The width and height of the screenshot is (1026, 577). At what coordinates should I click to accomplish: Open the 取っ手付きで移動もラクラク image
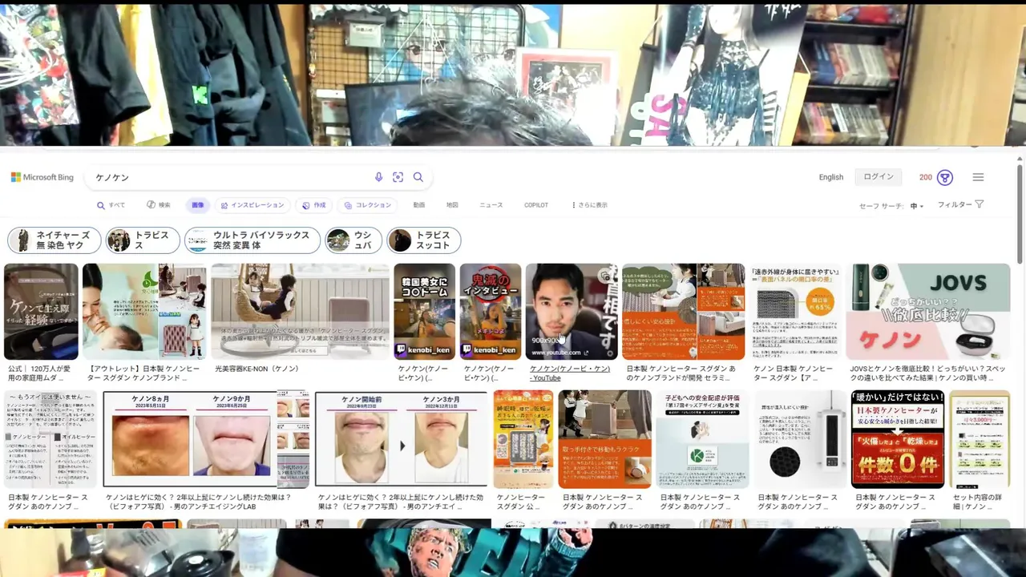tap(605, 439)
